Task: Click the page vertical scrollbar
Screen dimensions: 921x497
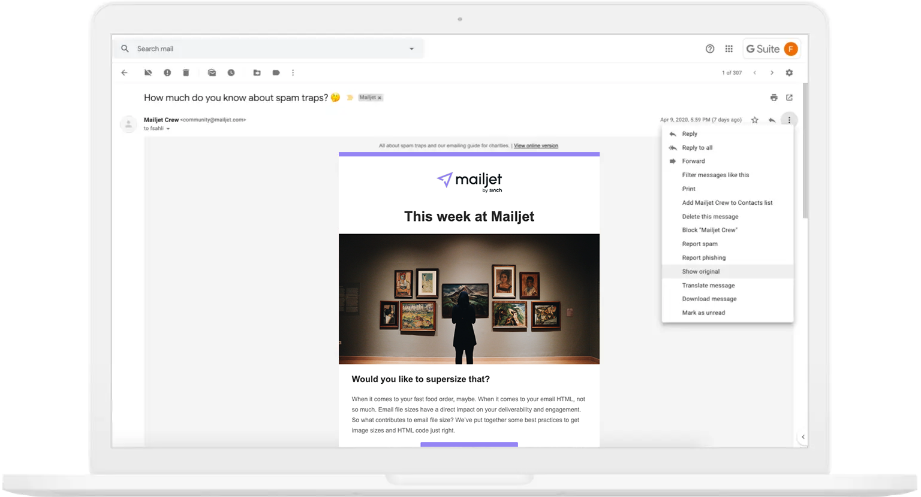Action: click(x=805, y=151)
